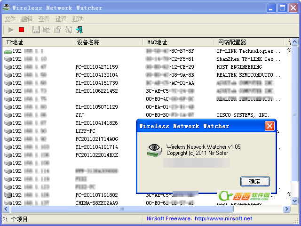
Task: Sort by the 网络配置器 column header
Action: pos(249,42)
